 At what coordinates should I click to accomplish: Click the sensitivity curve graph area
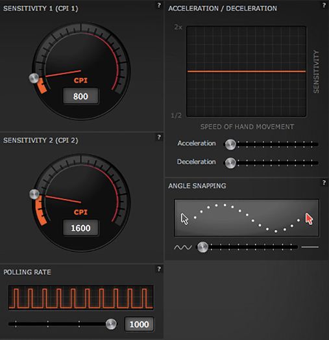point(247,72)
